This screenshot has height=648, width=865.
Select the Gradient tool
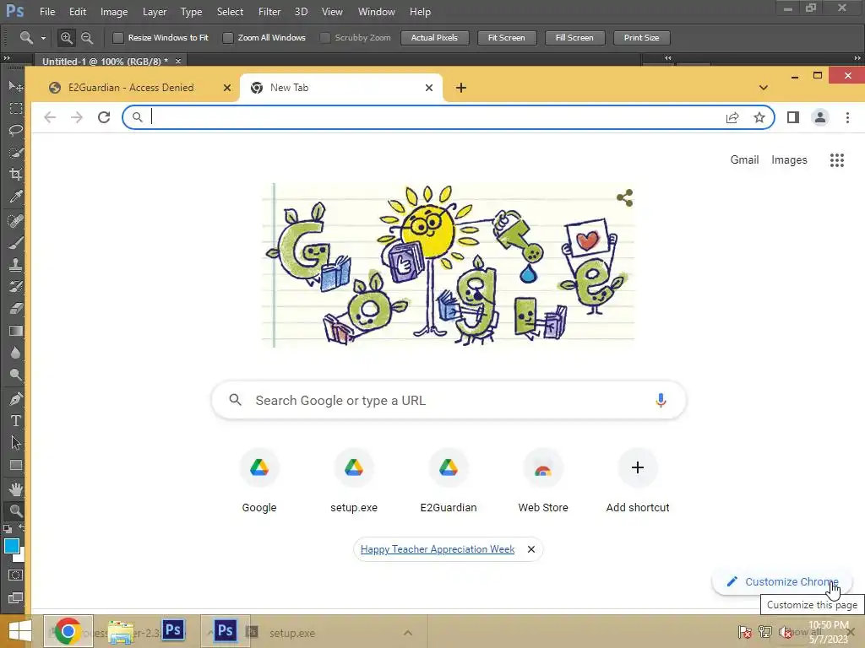(15, 331)
